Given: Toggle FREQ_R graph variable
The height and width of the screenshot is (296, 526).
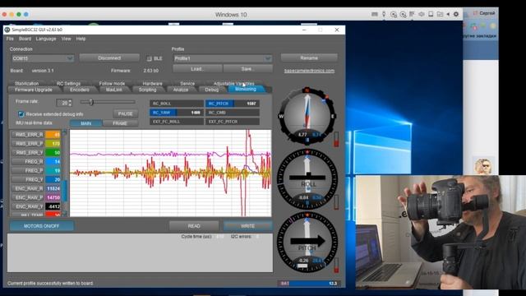Looking at the screenshot, I should pos(28,162).
